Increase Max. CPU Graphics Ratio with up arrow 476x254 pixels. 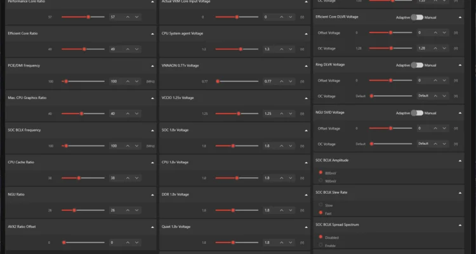pyautogui.click(x=128, y=114)
